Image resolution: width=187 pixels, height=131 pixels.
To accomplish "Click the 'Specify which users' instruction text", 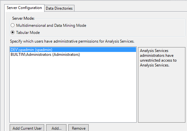I will pyautogui.click(x=72, y=41).
